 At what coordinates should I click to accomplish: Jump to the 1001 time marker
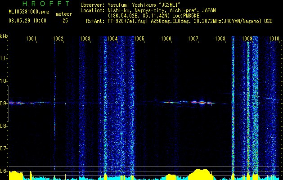31,39
